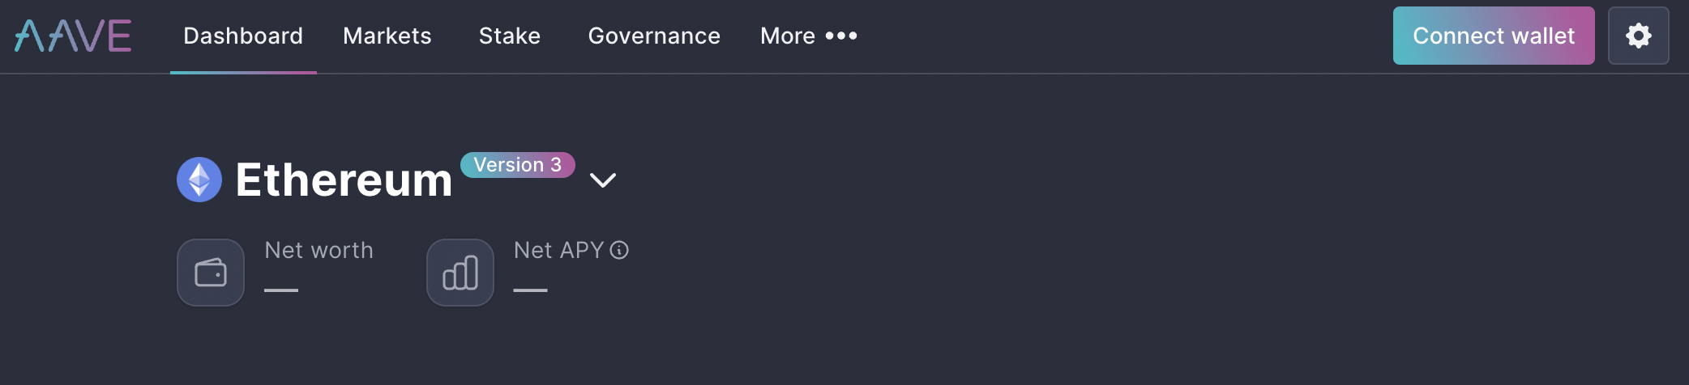Open the Stake page

point(510,36)
